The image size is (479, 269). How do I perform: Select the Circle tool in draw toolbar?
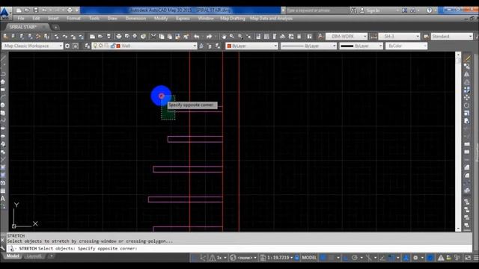point(3,105)
